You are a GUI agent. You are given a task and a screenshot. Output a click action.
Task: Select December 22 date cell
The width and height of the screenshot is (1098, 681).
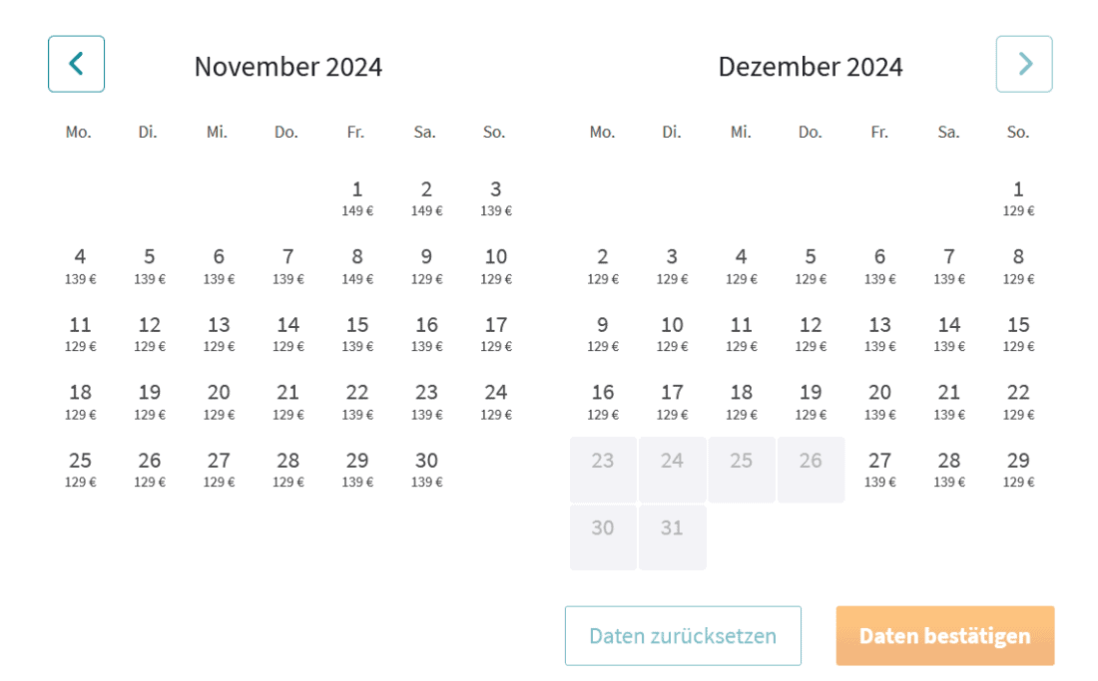click(1018, 401)
